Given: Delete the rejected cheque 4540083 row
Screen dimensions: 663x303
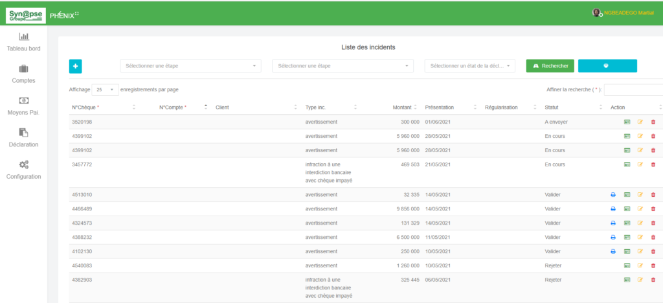Looking at the screenshot, I should [653, 265].
